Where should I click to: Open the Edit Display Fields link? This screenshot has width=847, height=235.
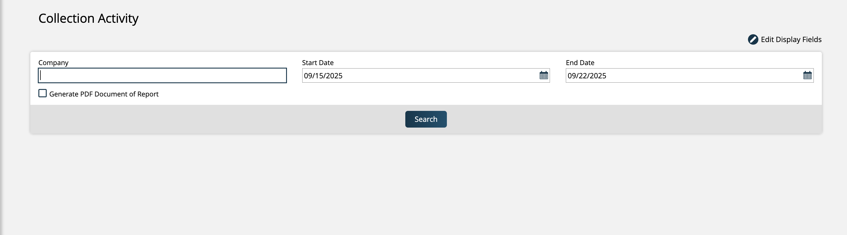(791, 40)
